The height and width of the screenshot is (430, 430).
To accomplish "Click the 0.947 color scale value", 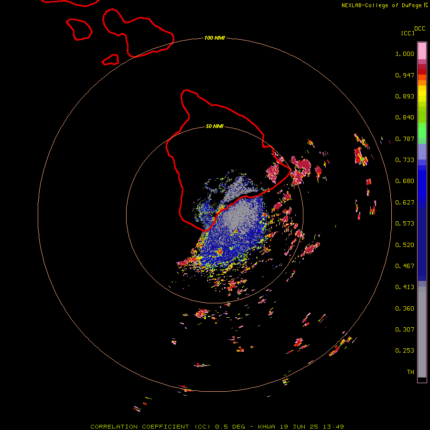I will pyautogui.click(x=405, y=75).
